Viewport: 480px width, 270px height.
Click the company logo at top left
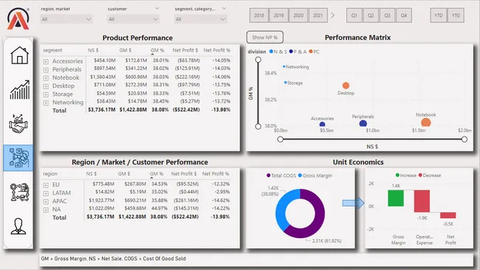coord(18,18)
